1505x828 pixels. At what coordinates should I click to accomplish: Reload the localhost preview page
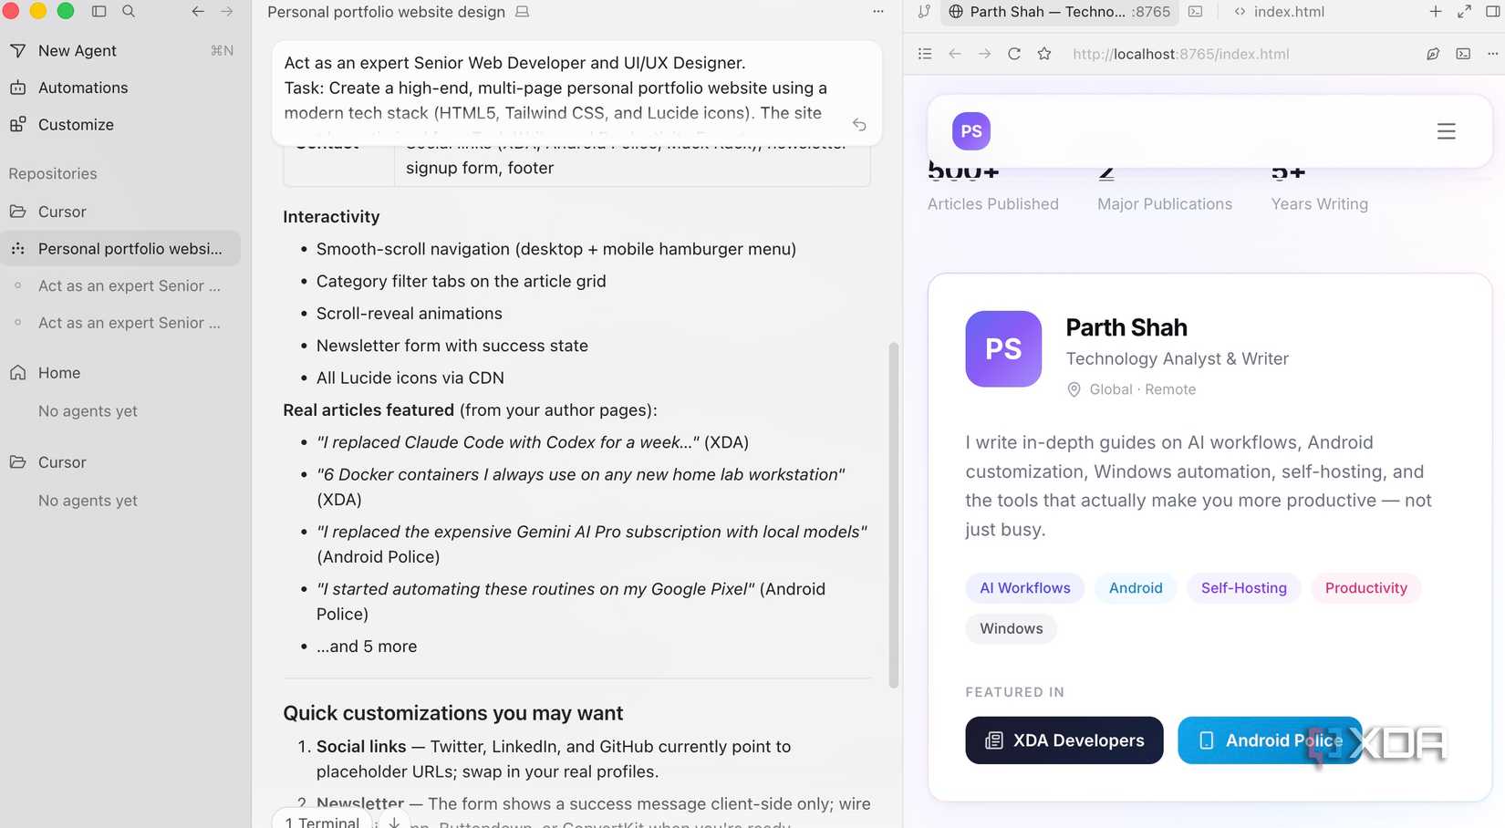click(x=1014, y=54)
